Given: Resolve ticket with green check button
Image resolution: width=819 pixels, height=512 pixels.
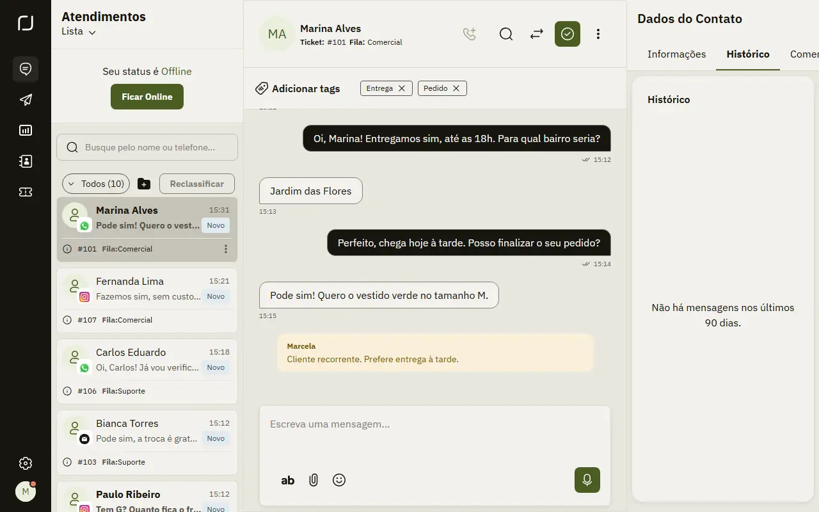Looking at the screenshot, I should click(x=568, y=34).
